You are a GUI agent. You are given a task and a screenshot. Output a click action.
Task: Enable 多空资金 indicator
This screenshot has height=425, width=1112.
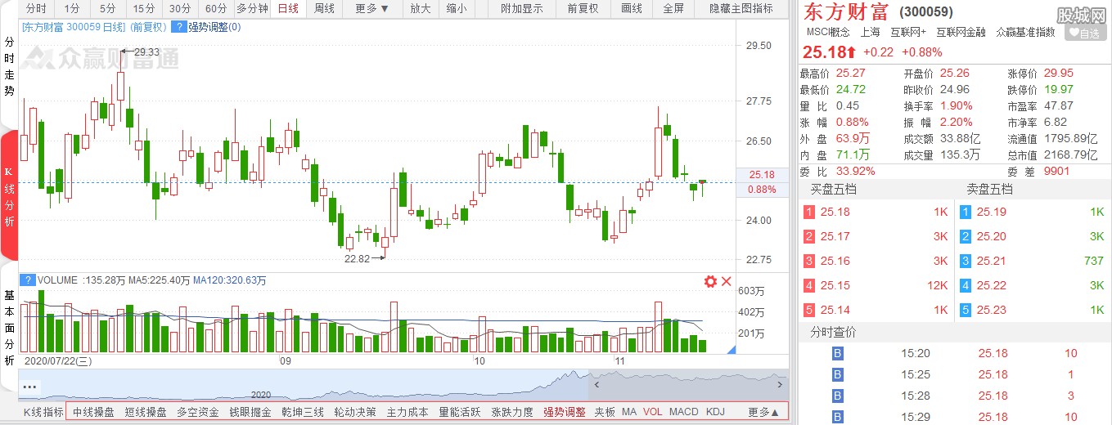pos(198,412)
